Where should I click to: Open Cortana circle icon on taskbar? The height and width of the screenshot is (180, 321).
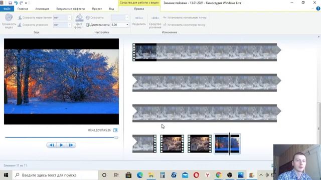click(x=104, y=175)
